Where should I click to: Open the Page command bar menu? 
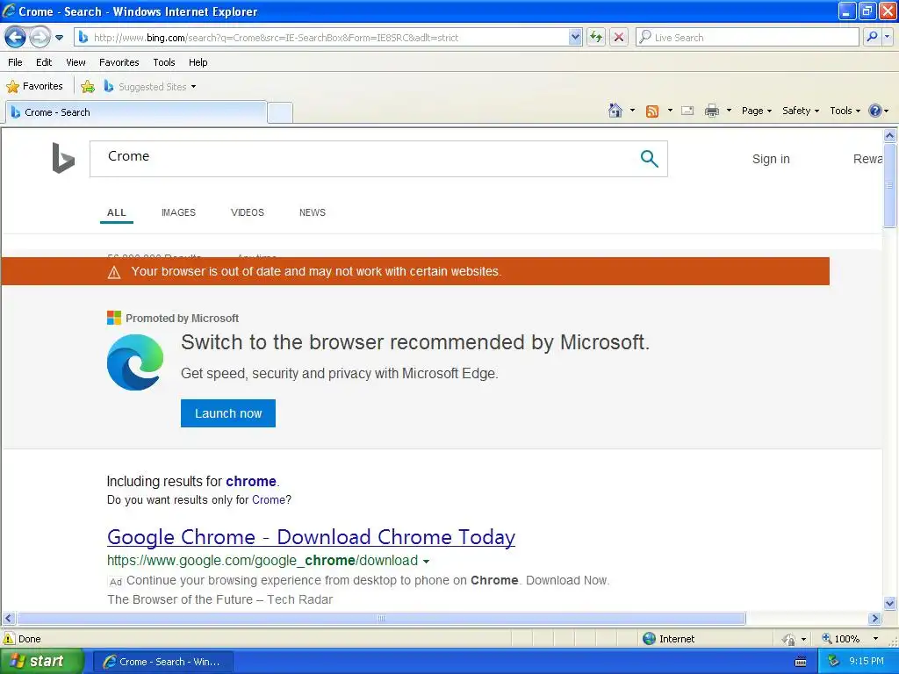tap(756, 111)
